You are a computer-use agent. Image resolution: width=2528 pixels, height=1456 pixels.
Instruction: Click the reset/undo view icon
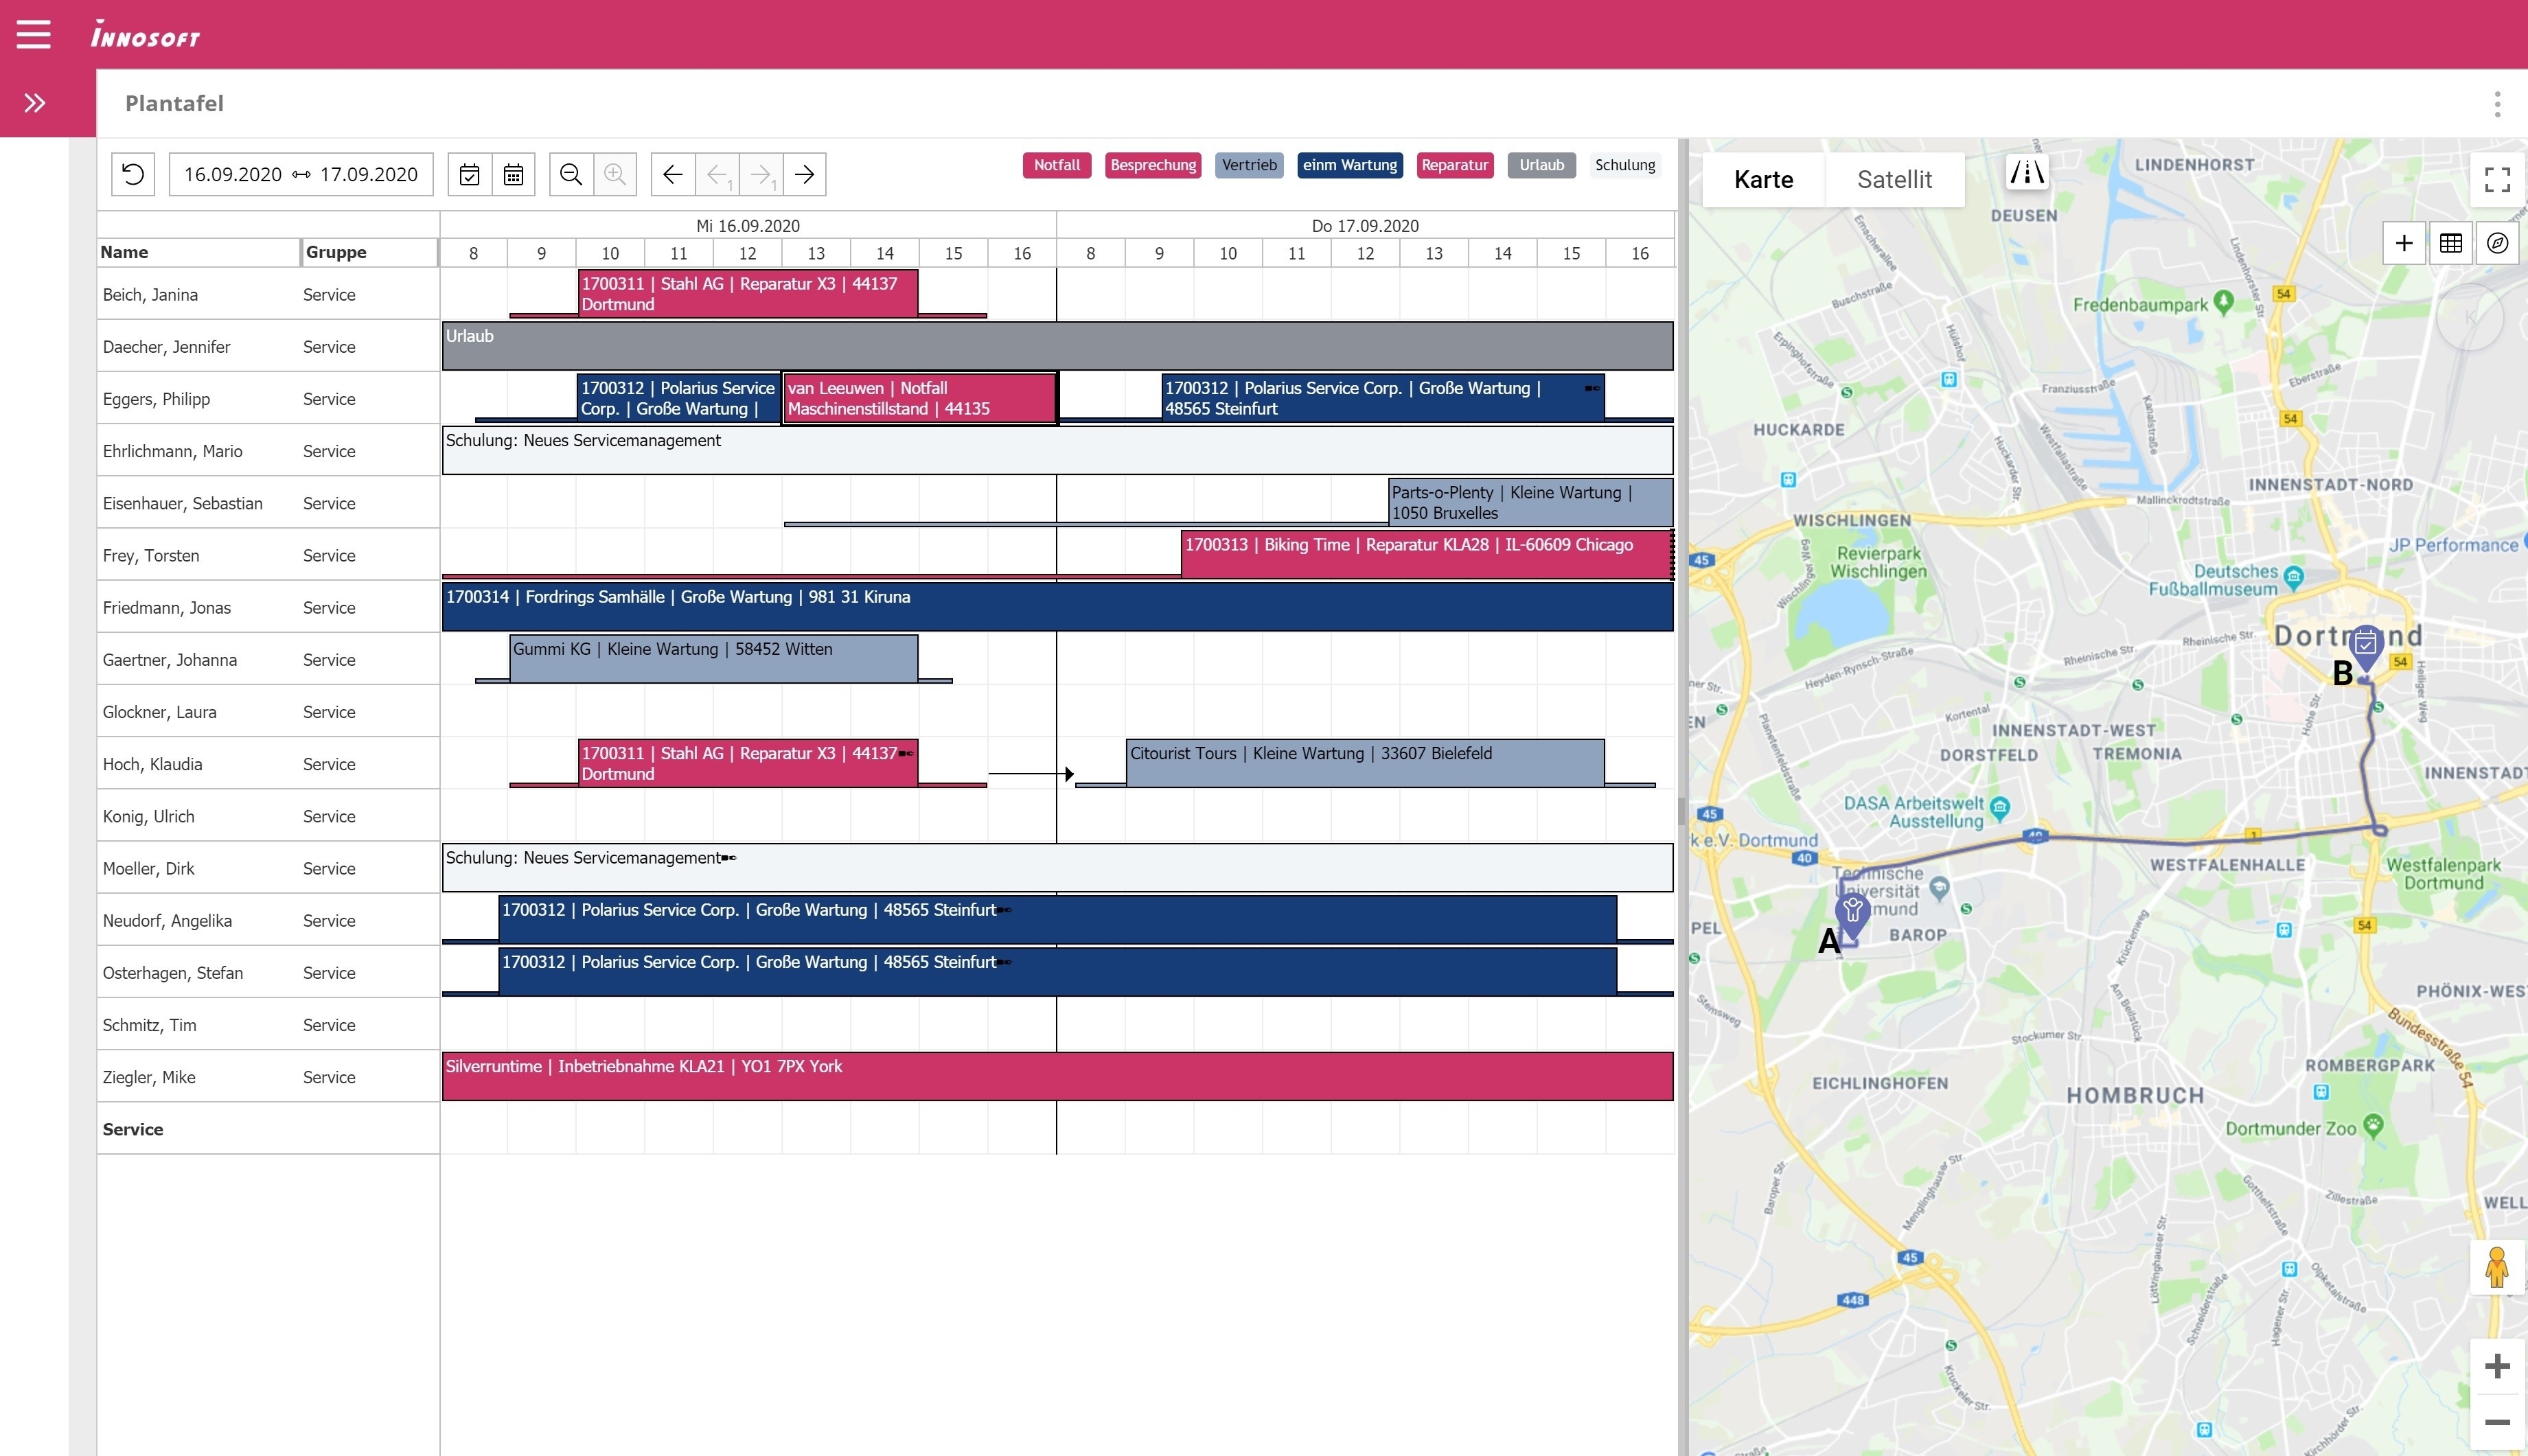click(x=133, y=174)
